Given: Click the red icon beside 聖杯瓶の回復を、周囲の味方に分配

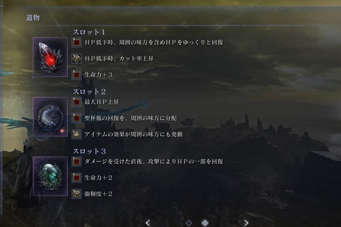Looking at the screenshot, I should pos(76,118).
